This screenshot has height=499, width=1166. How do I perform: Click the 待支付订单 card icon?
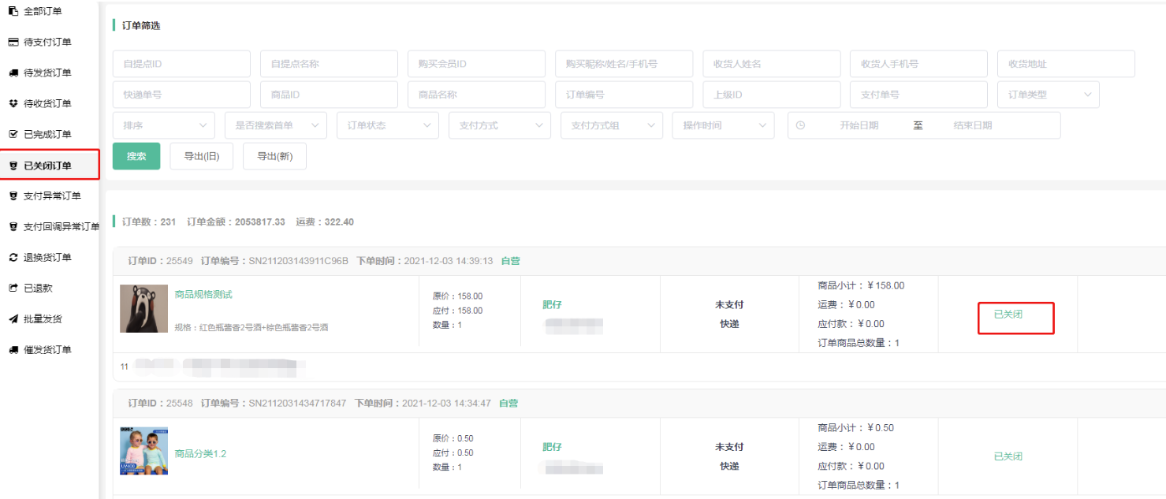tap(13, 42)
